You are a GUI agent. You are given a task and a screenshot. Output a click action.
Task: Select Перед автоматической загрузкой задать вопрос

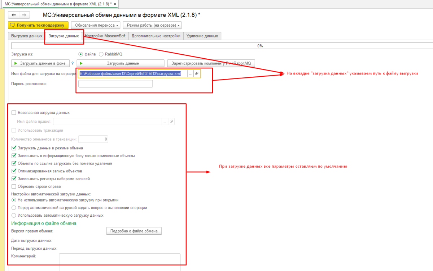coord(14,208)
